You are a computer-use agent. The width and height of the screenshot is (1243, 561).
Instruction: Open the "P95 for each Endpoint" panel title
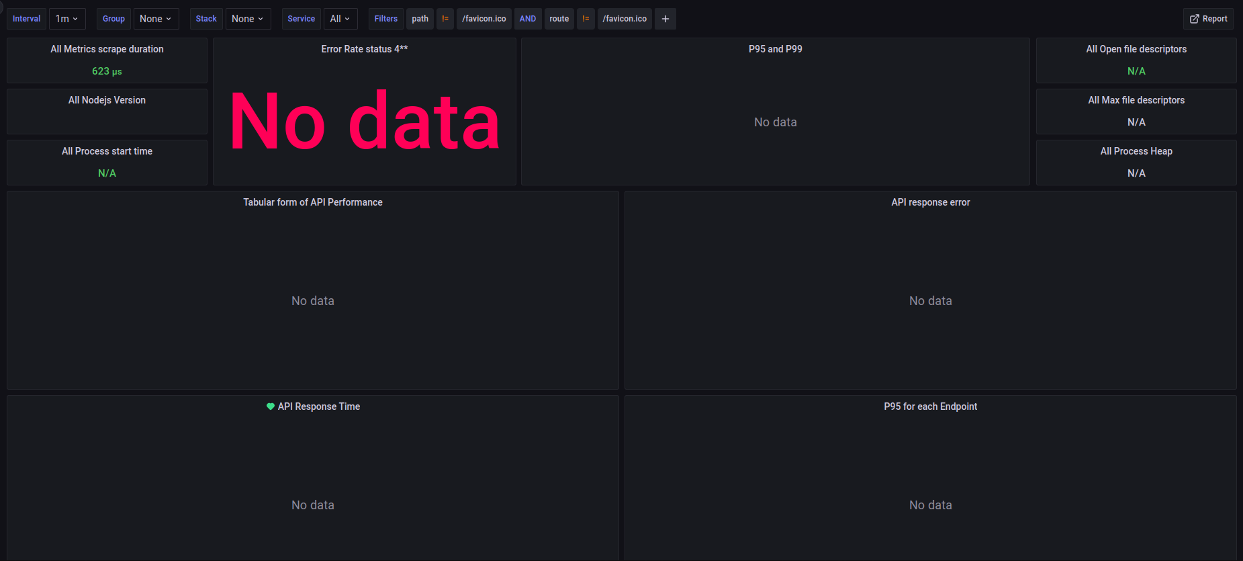click(931, 406)
